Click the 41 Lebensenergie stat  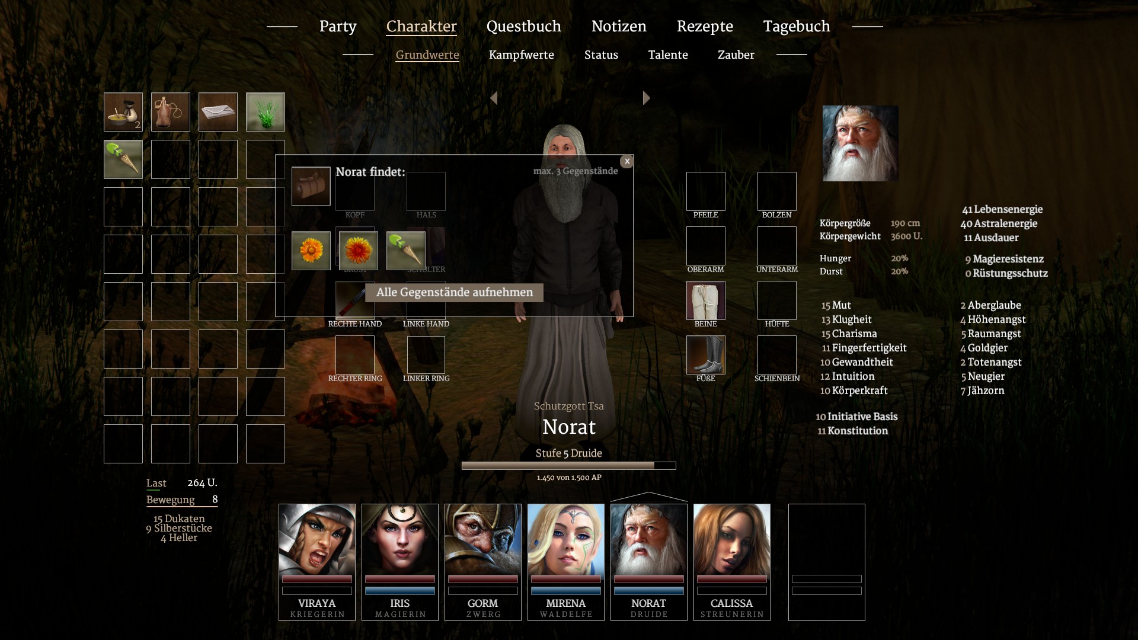[1002, 209]
